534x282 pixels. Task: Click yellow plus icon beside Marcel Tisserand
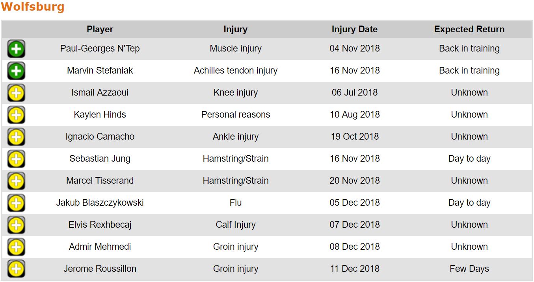pos(16,181)
